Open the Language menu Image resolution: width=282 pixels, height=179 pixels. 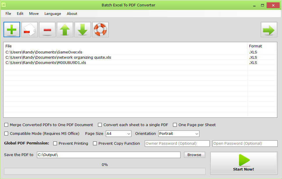click(53, 13)
